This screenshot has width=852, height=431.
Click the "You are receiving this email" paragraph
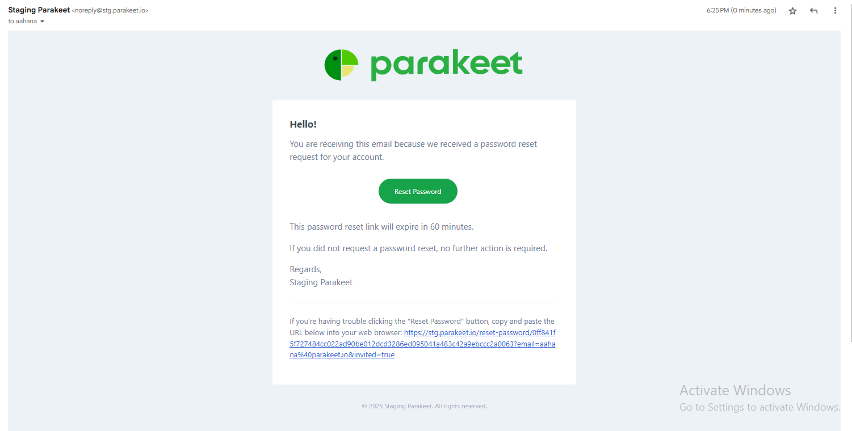coord(413,150)
